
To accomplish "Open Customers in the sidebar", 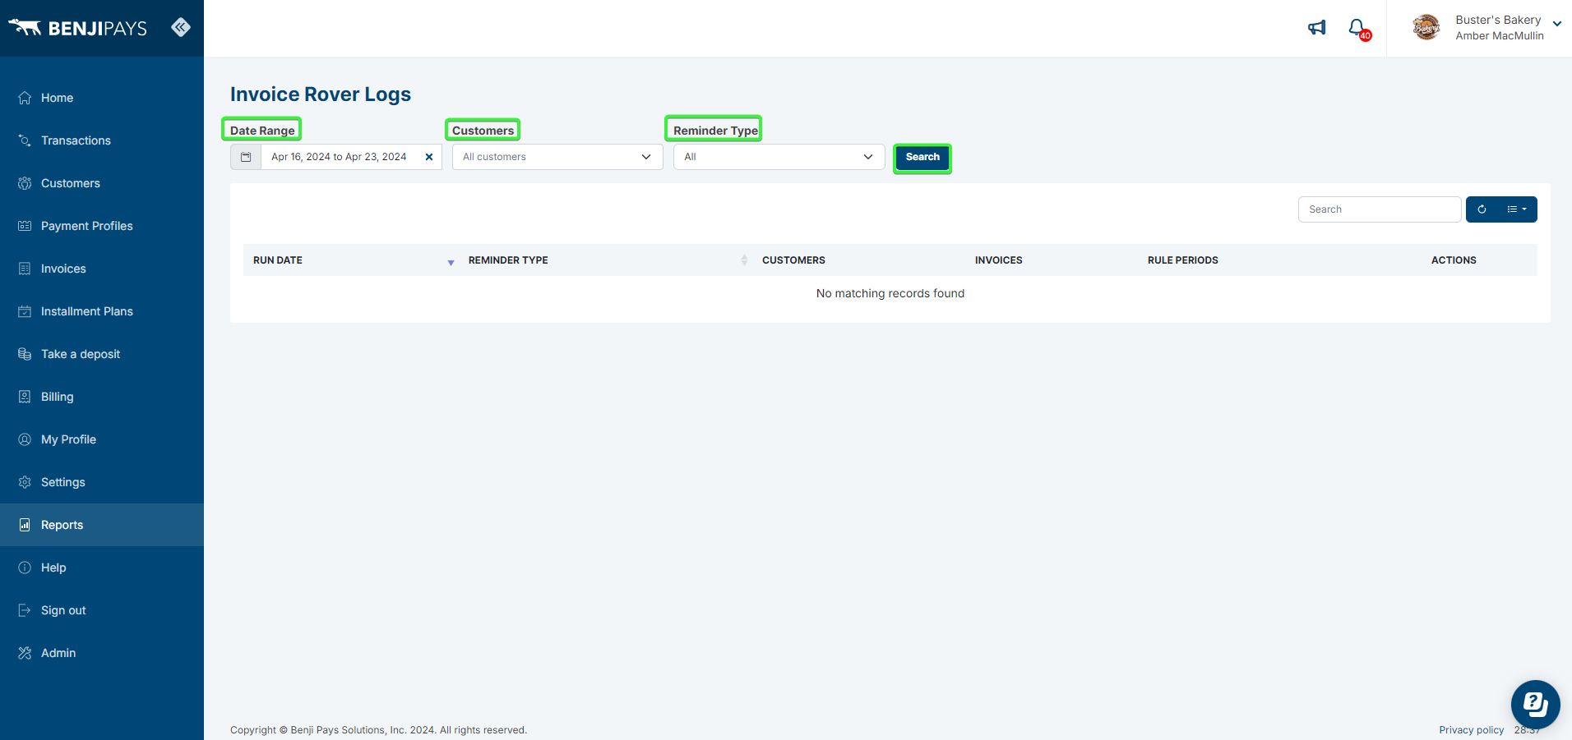I will 102,183.
